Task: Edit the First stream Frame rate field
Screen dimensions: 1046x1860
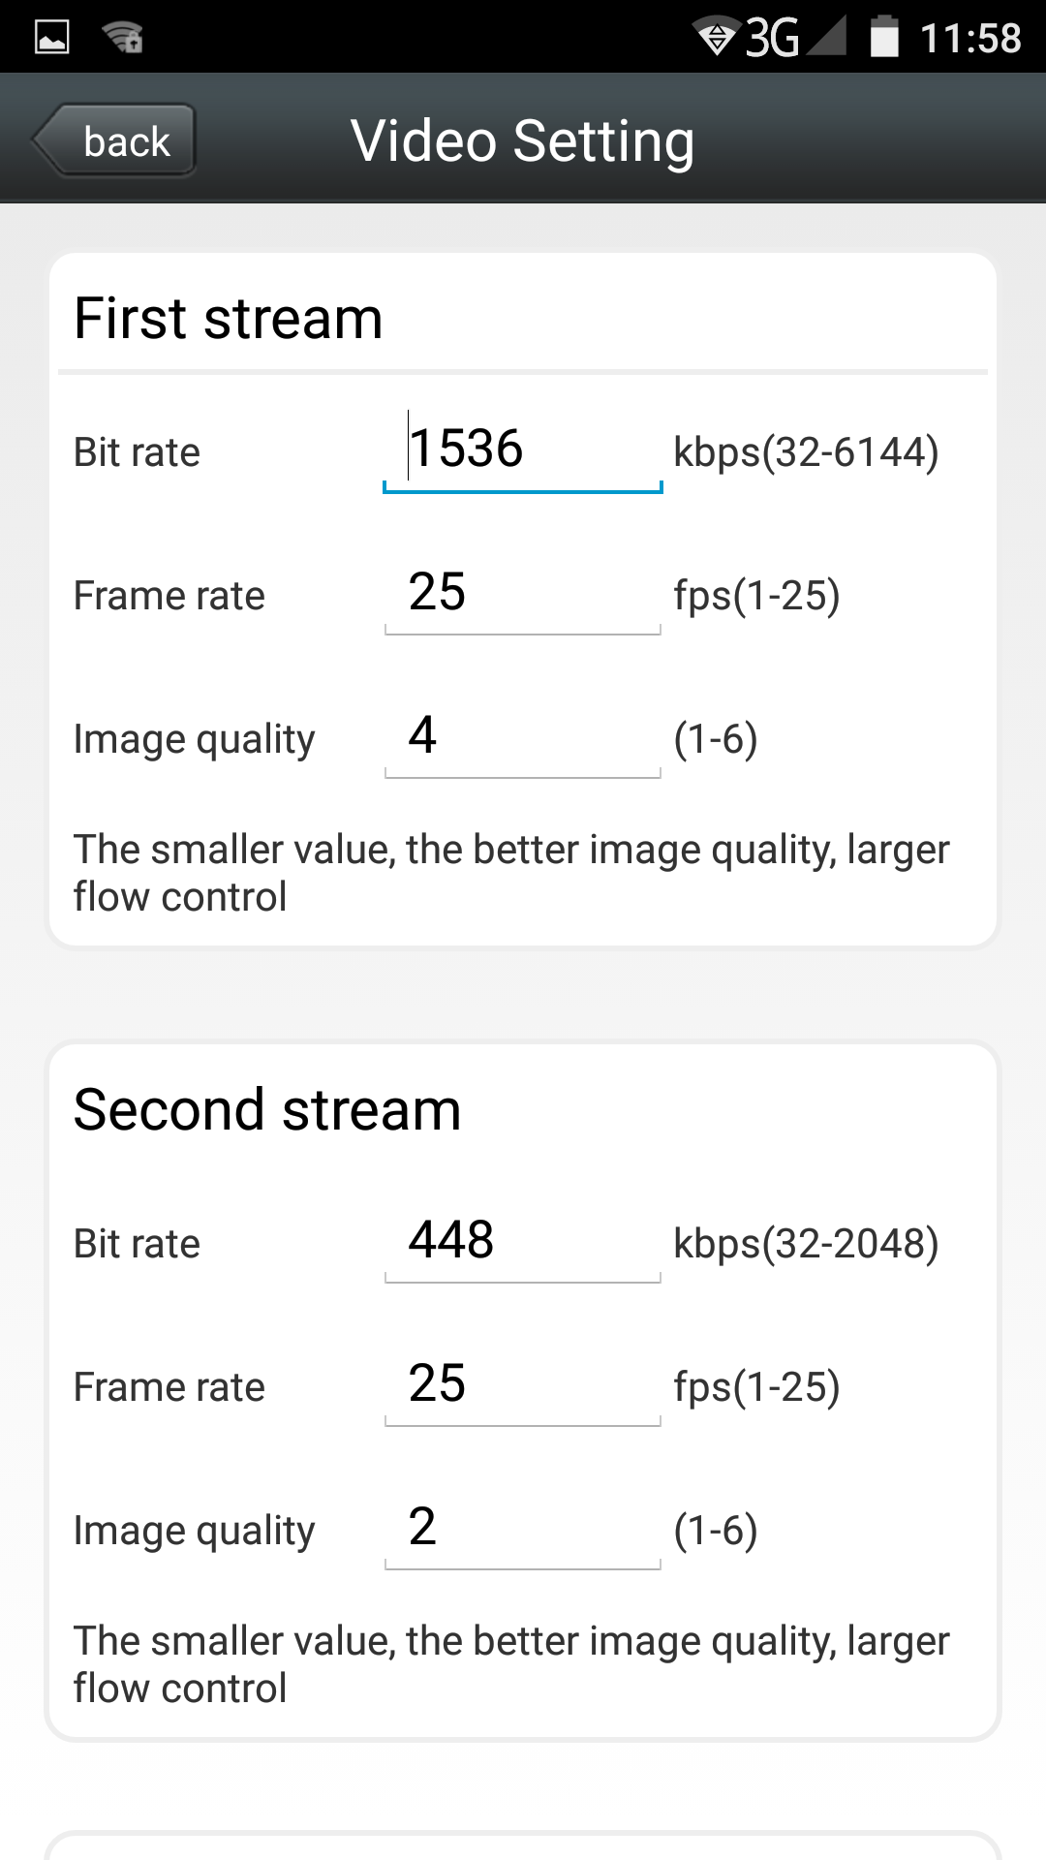Action: point(523,593)
